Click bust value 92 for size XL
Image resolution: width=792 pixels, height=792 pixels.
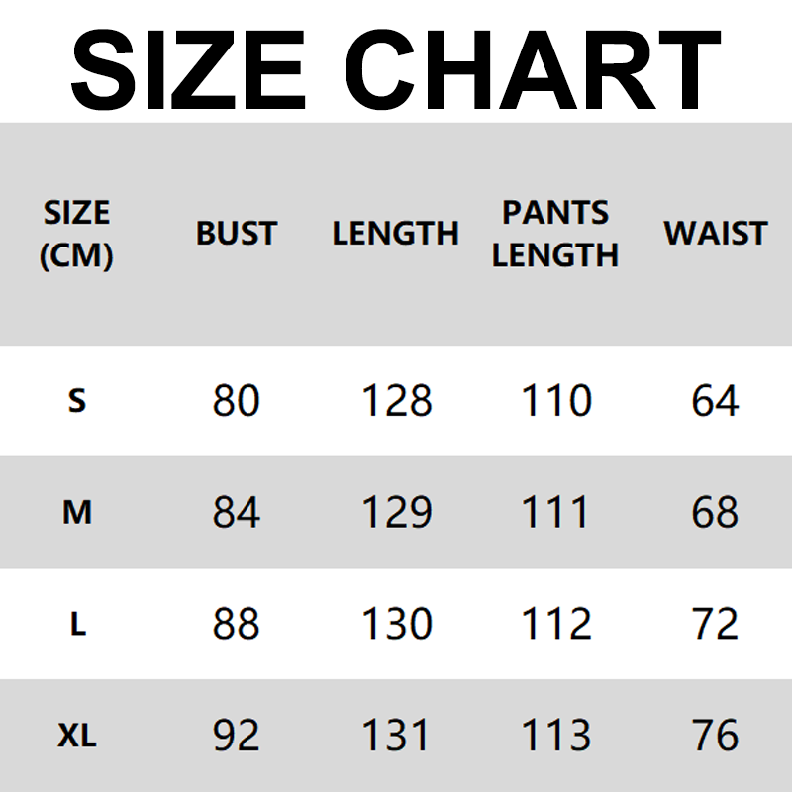pyautogui.click(x=237, y=736)
